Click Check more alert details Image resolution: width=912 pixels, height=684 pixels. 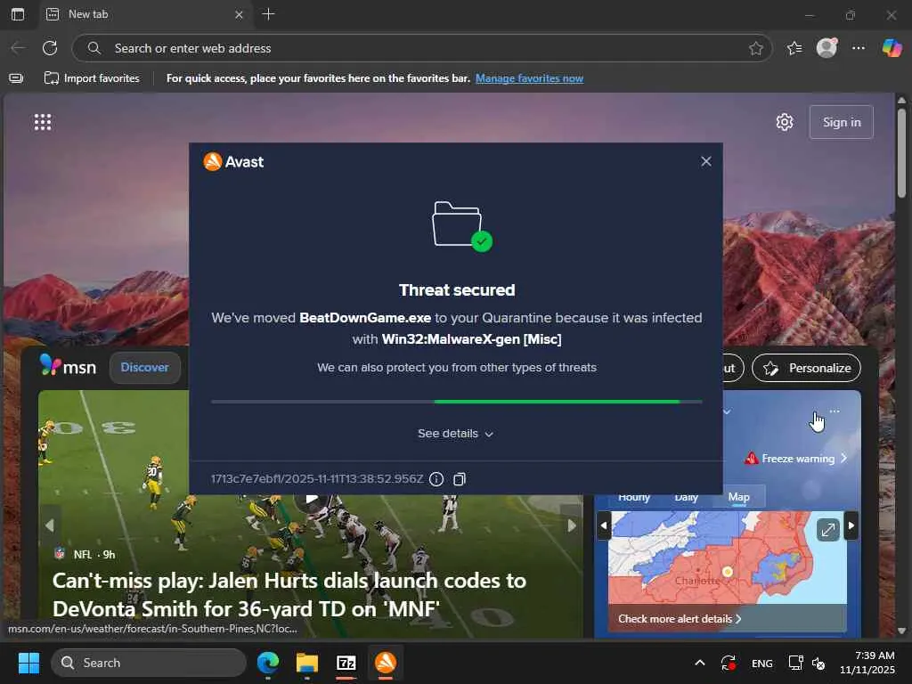[680, 619]
